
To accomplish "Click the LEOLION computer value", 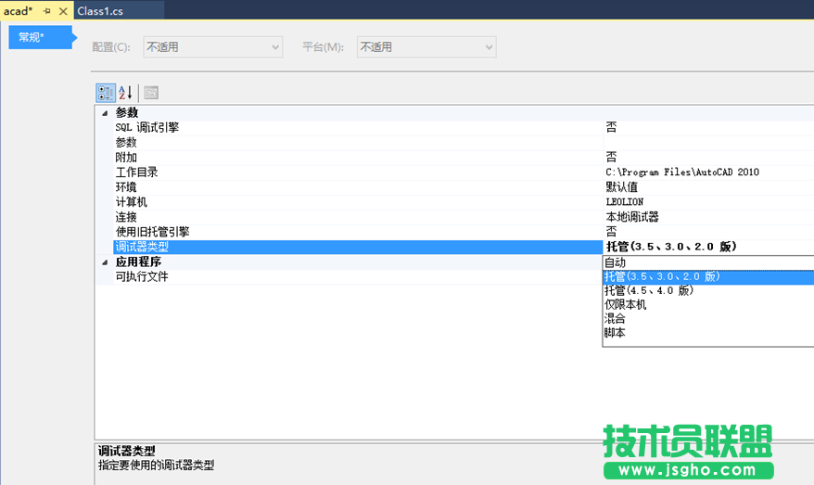I will [625, 202].
